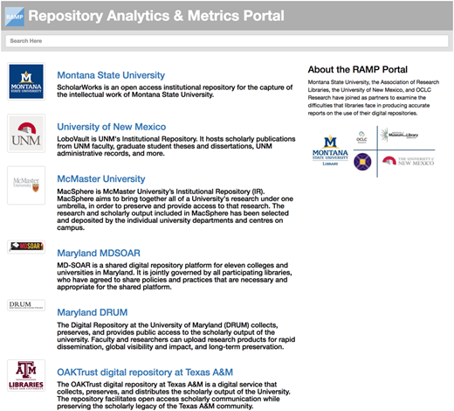Click the McMaster University crest thumbnail
Image resolution: width=454 pixels, height=411 pixels.
tap(26, 185)
